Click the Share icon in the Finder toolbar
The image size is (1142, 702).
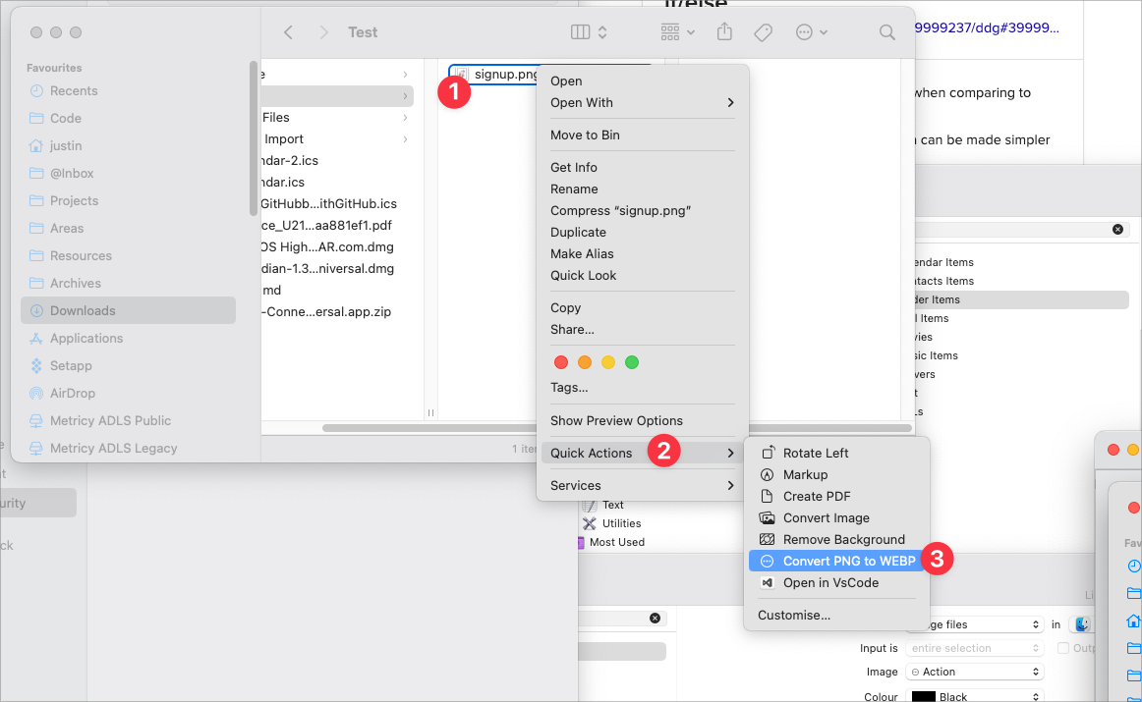tap(724, 31)
